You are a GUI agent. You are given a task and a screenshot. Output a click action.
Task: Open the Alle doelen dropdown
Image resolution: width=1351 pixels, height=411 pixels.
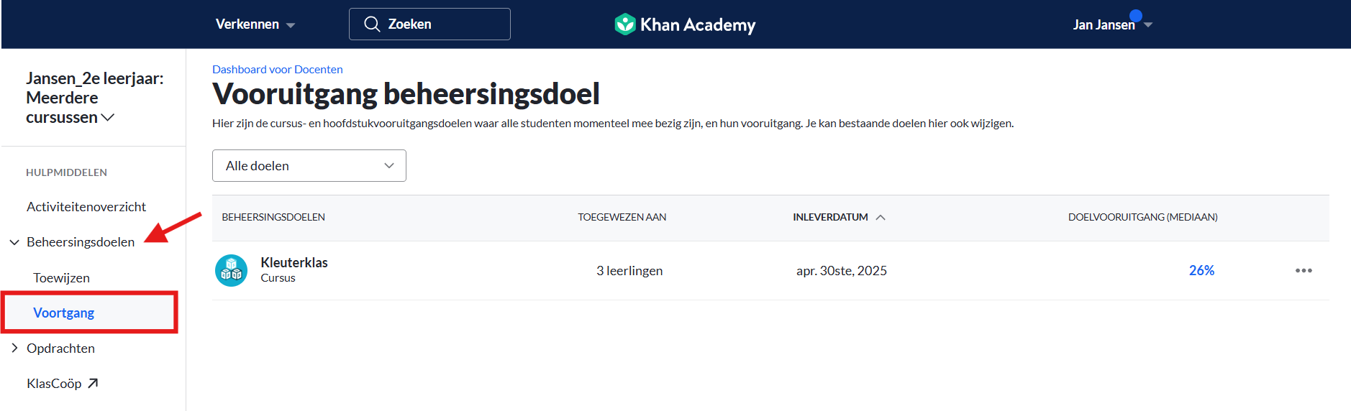point(309,166)
